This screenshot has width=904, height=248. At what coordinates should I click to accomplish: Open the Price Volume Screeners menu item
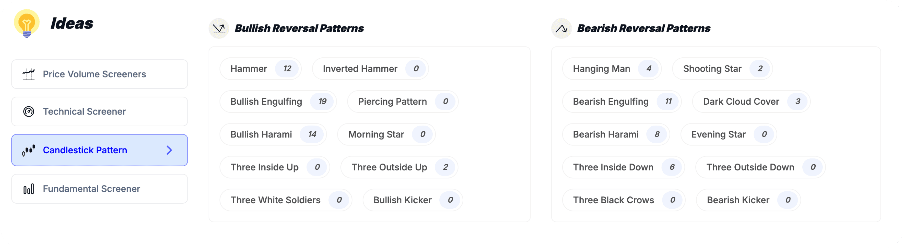pos(99,74)
